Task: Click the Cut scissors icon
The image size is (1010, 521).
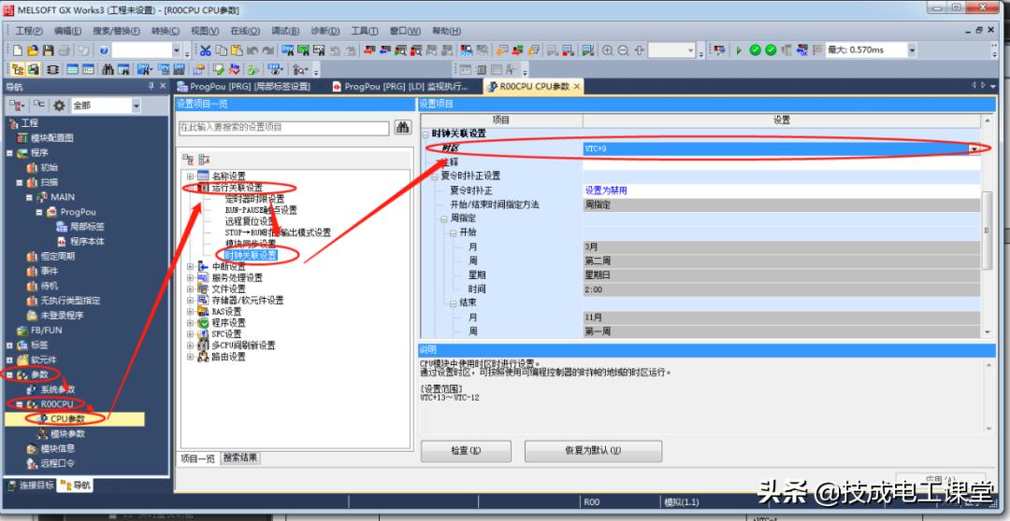Action: pyautogui.click(x=205, y=50)
